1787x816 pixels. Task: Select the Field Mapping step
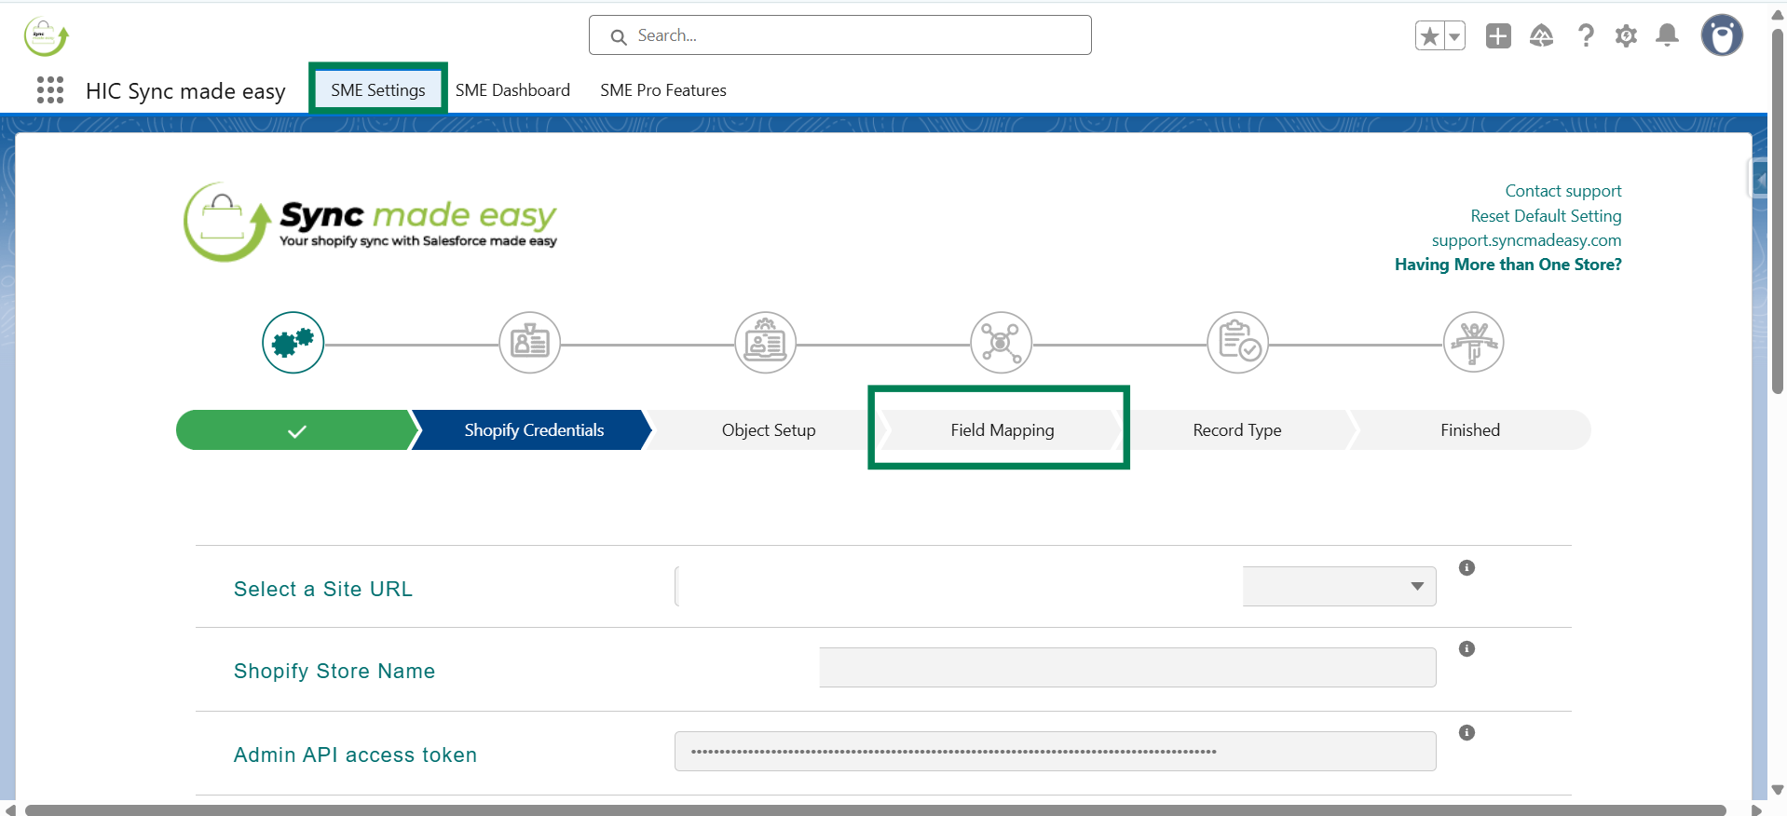click(1003, 430)
